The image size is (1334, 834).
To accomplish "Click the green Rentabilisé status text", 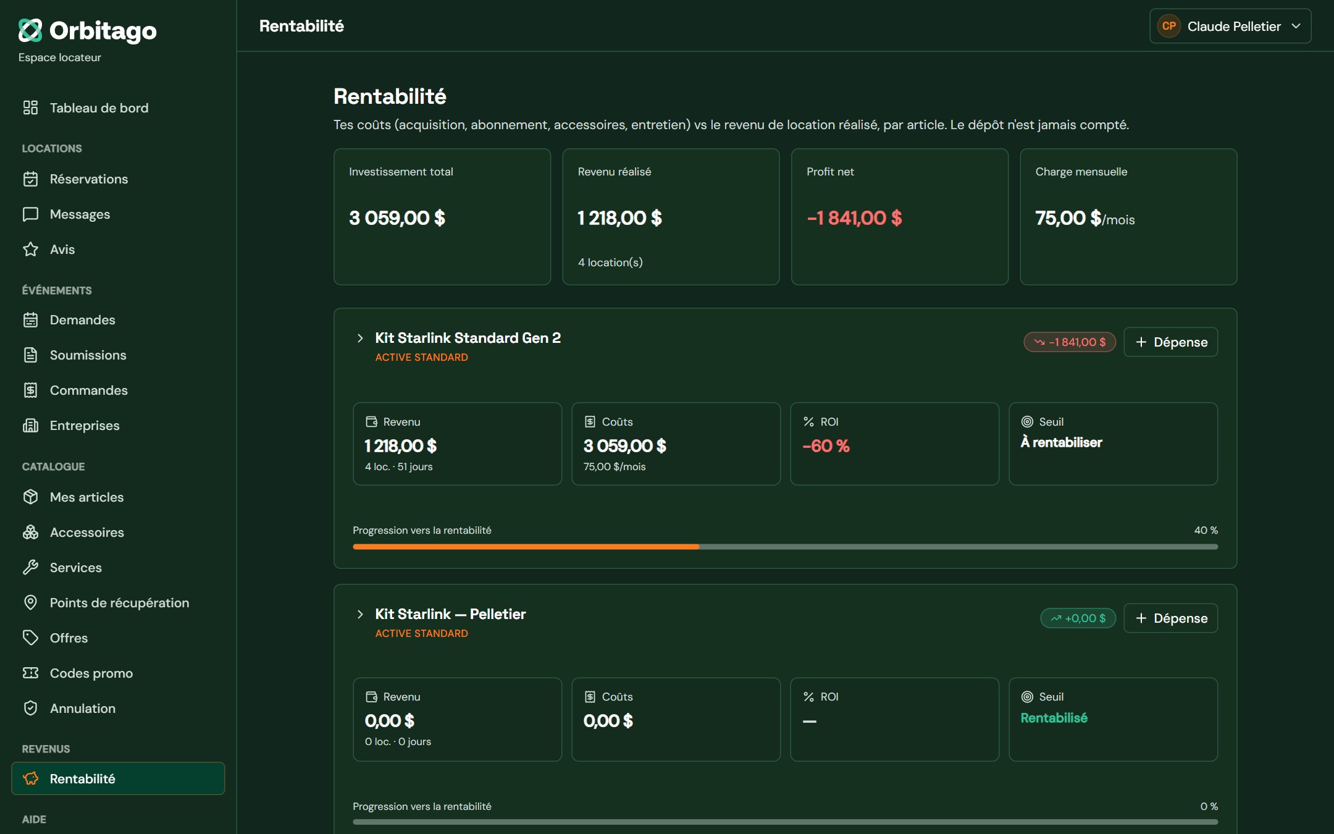I will point(1054,718).
